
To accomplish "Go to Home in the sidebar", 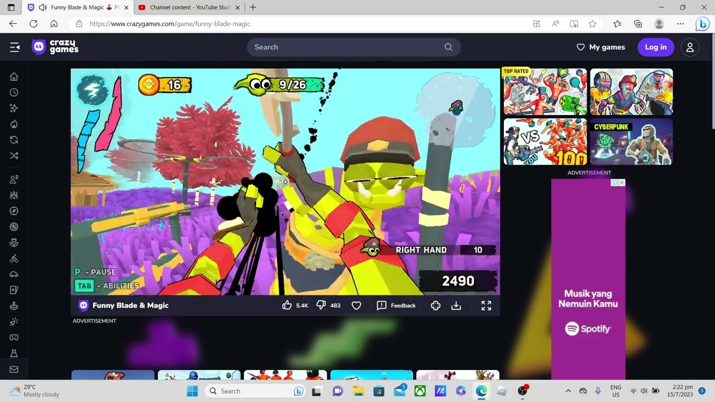I will click(x=14, y=76).
